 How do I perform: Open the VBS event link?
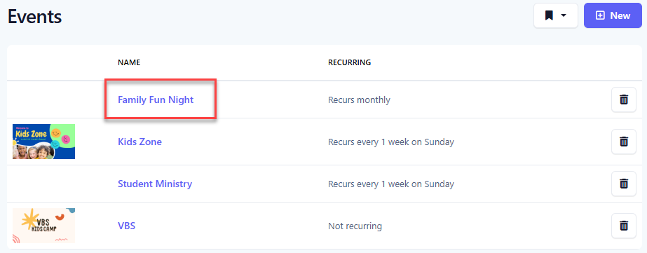(126, 226)
